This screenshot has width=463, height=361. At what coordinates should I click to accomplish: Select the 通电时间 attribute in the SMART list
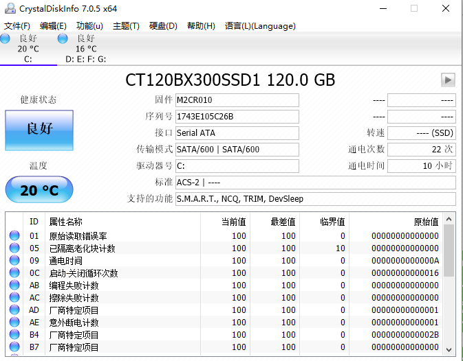[x=65, y=261]
